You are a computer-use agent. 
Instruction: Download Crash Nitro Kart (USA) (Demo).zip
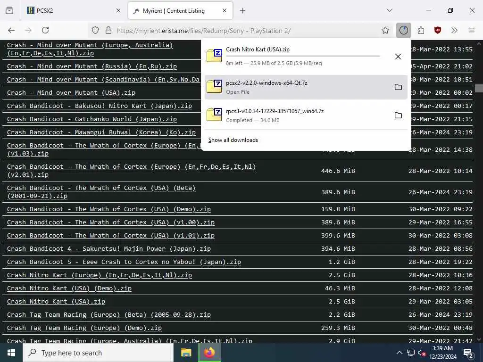click(69, 288)
